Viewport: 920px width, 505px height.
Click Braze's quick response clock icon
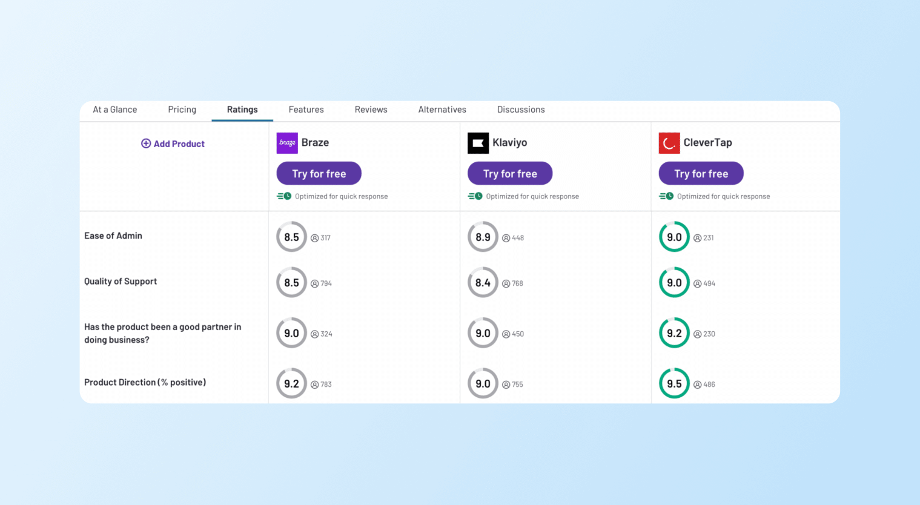coord(284,196)
